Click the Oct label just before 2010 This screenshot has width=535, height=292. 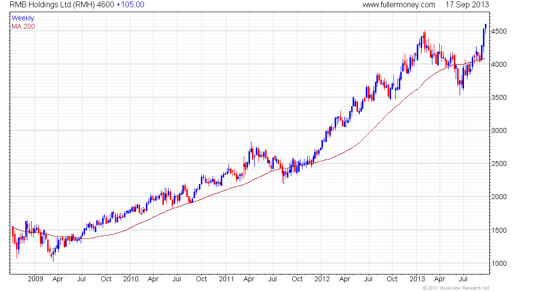(106, 279)
